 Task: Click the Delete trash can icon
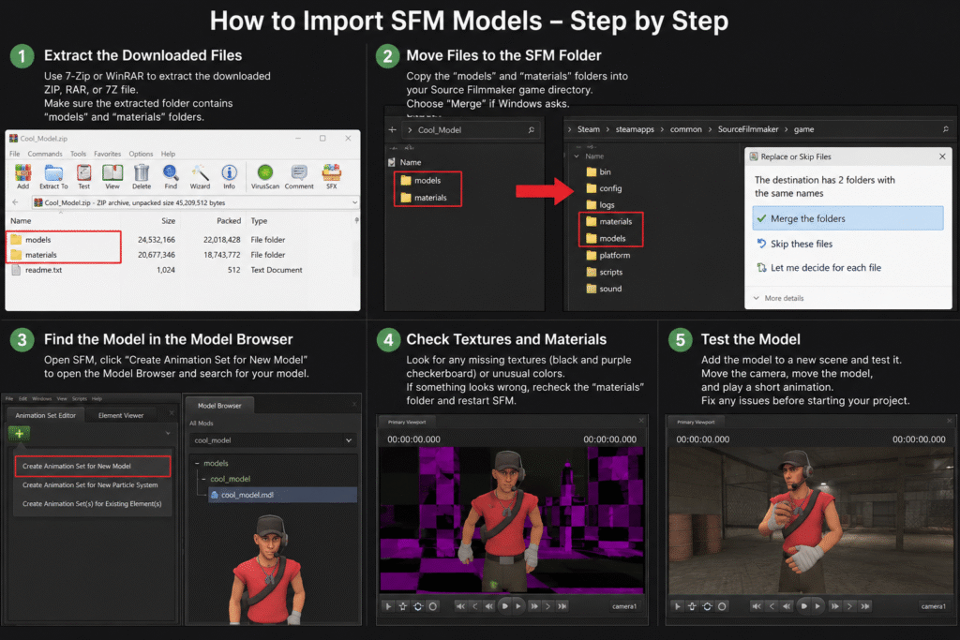pos(142,176)
